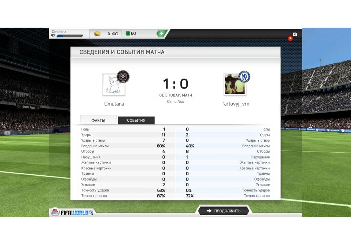The height and width of the screenshot is (245, 351).
Task: Click the gold coins icon
Action: click(97, 34)
